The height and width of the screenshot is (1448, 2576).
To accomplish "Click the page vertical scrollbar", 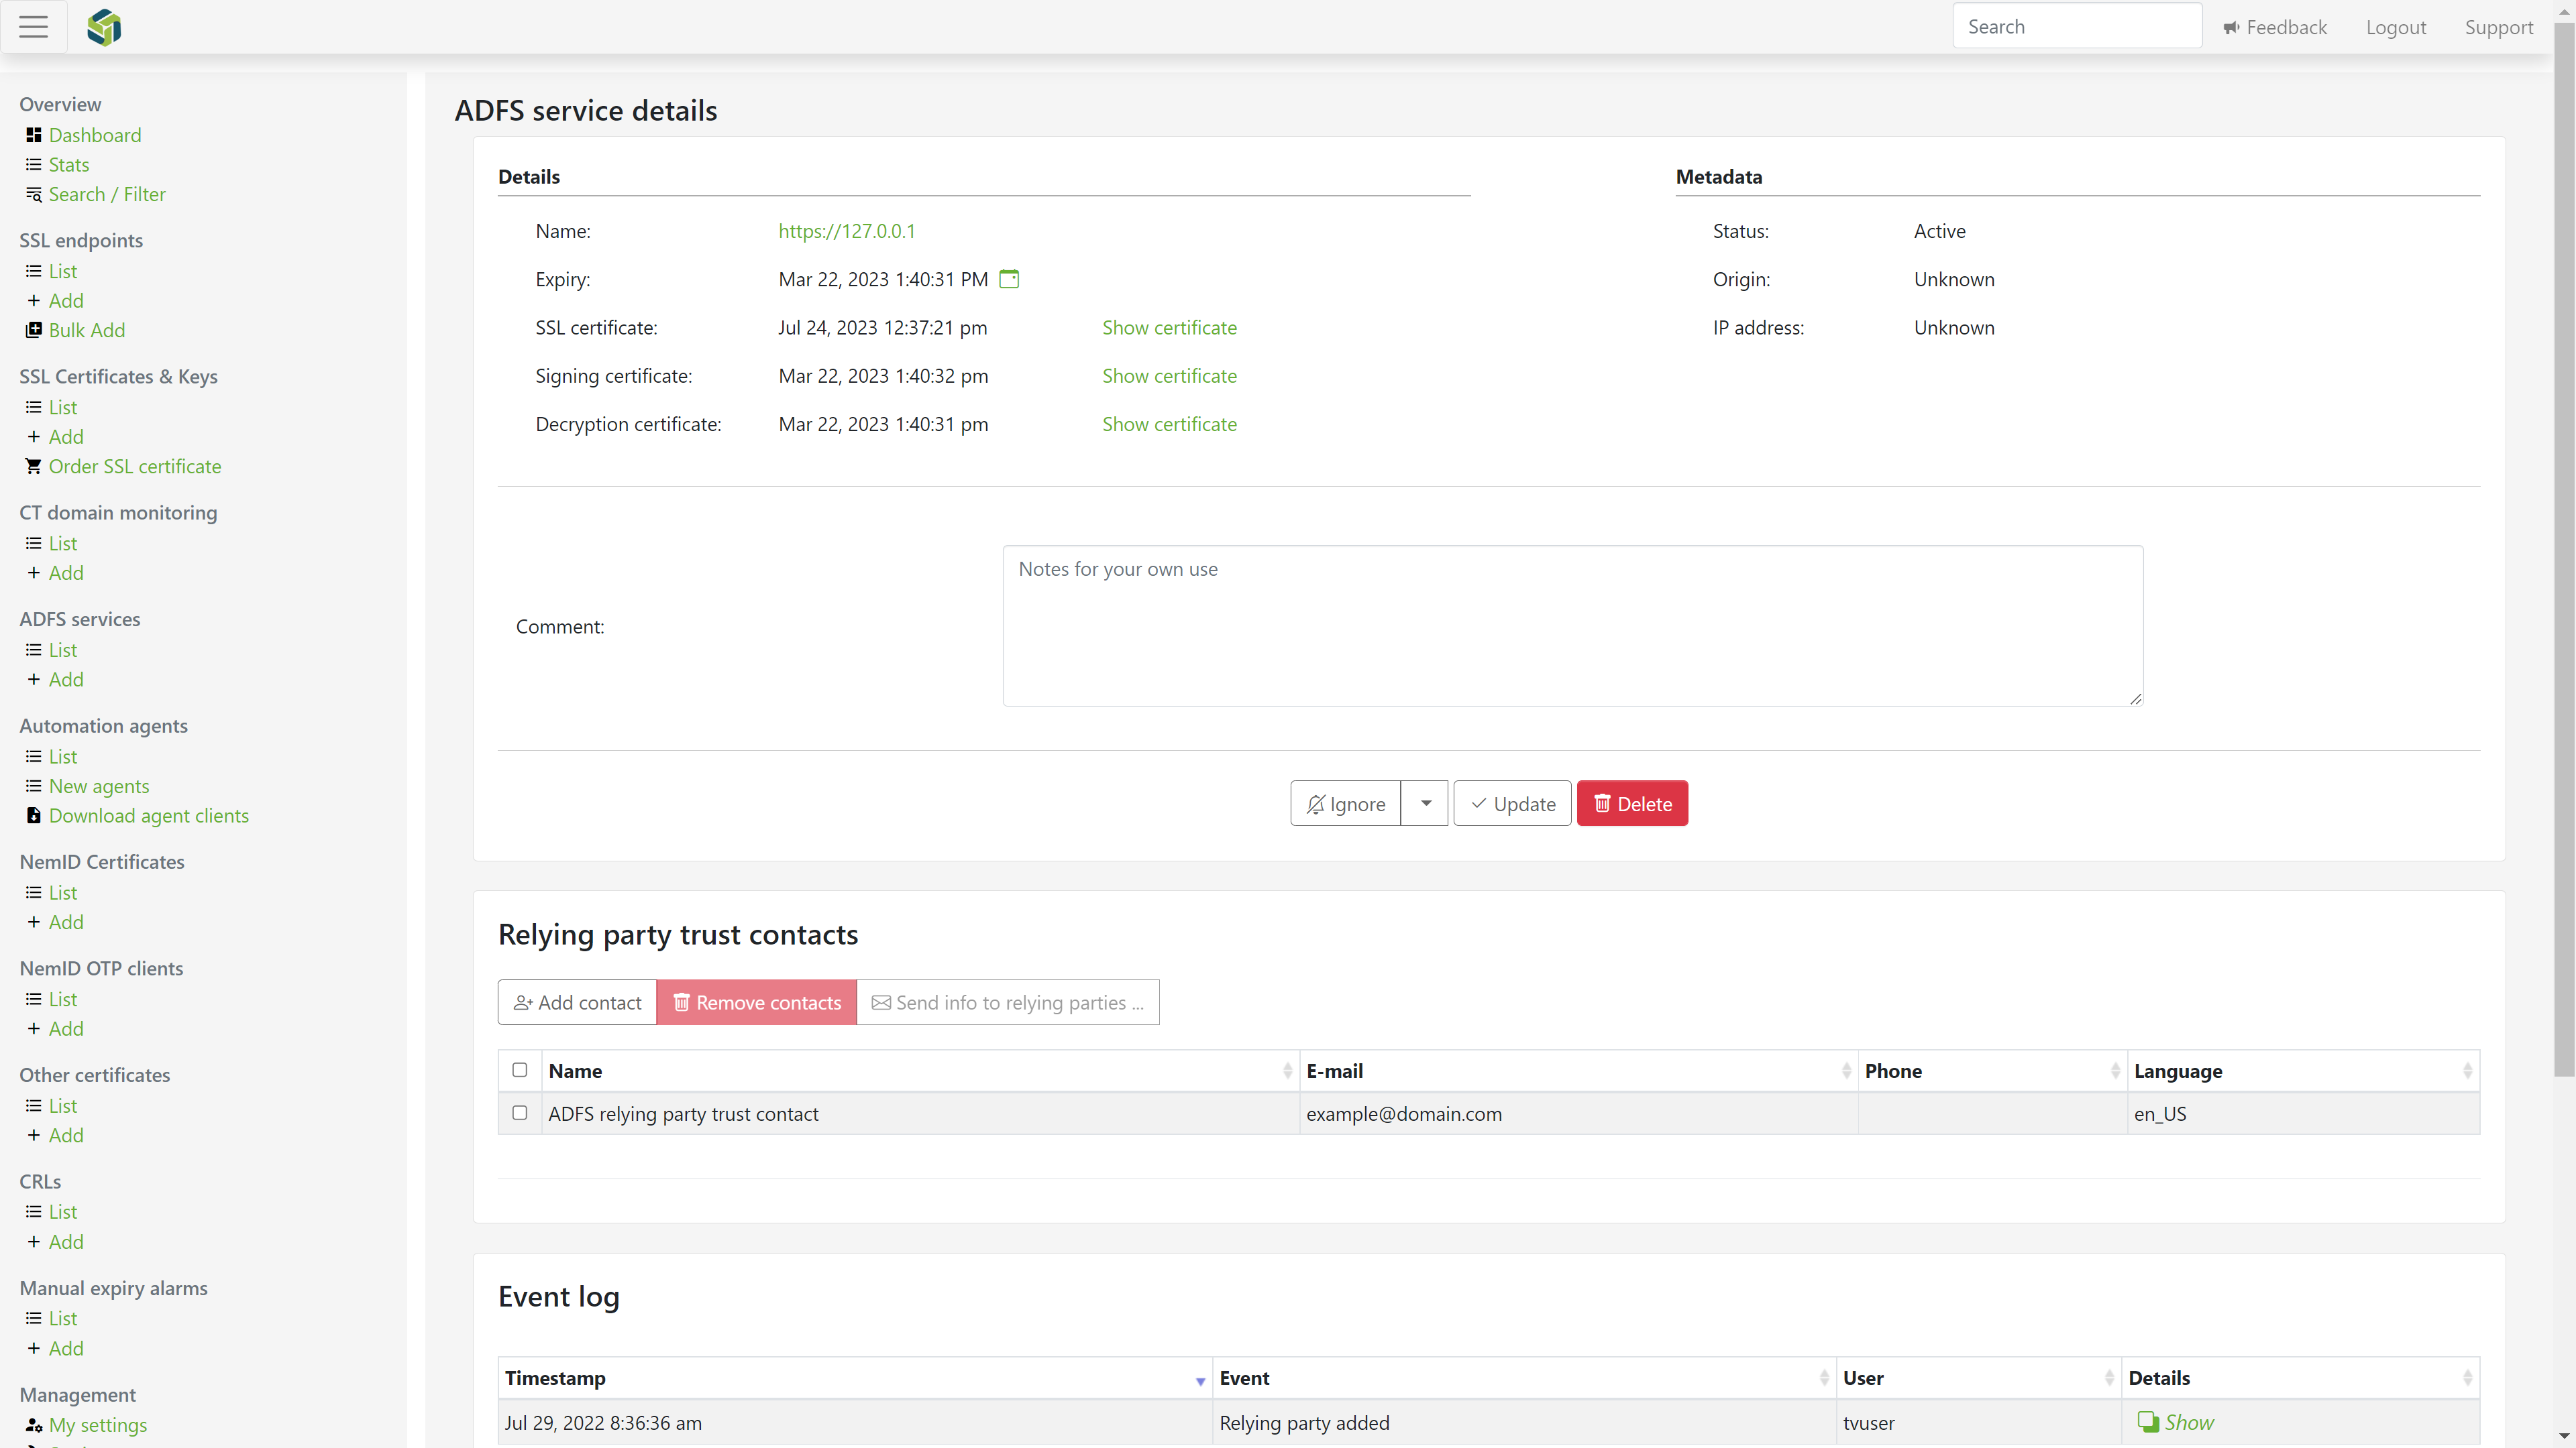I will click(2564, 550).
